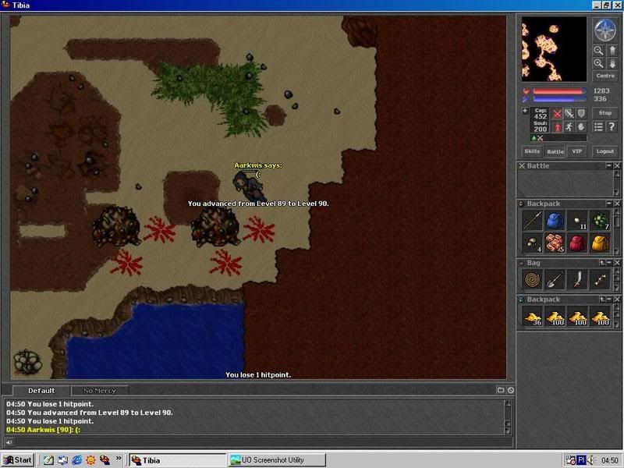Select the rope in Bag

[532, 280]
